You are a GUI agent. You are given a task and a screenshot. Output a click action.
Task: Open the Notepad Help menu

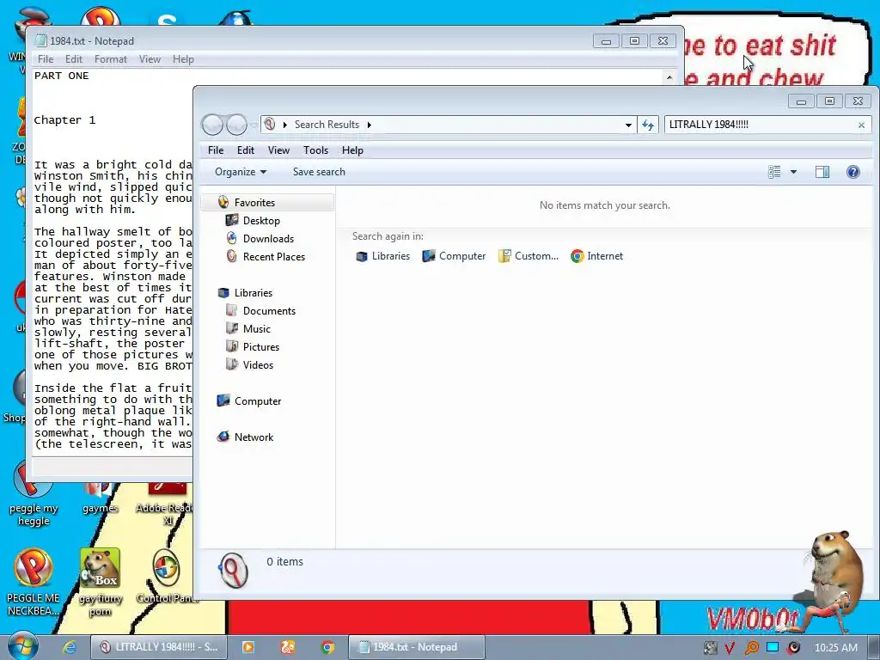(183, 59)
